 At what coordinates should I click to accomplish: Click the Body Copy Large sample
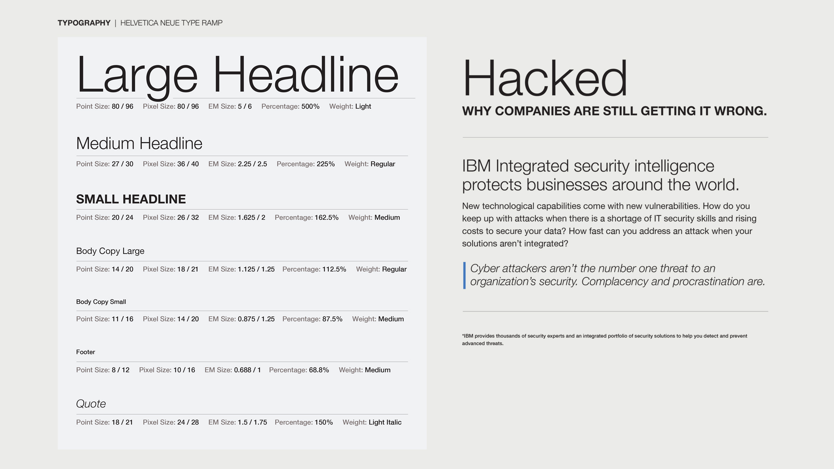110,251
